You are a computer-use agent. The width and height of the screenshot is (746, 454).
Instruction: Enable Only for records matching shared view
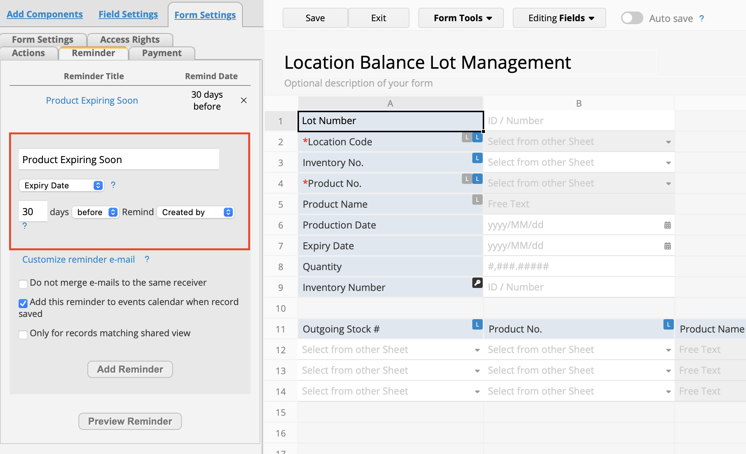pos(23,334)
